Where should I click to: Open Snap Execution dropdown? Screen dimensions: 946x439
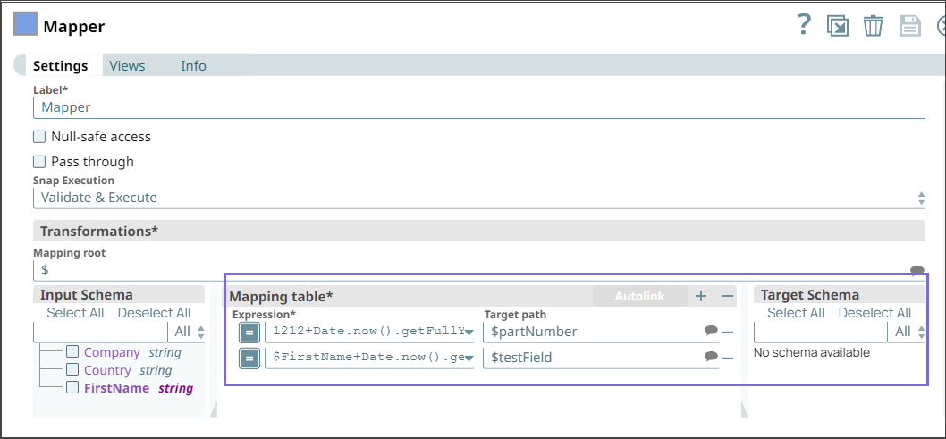coord(479,198)
